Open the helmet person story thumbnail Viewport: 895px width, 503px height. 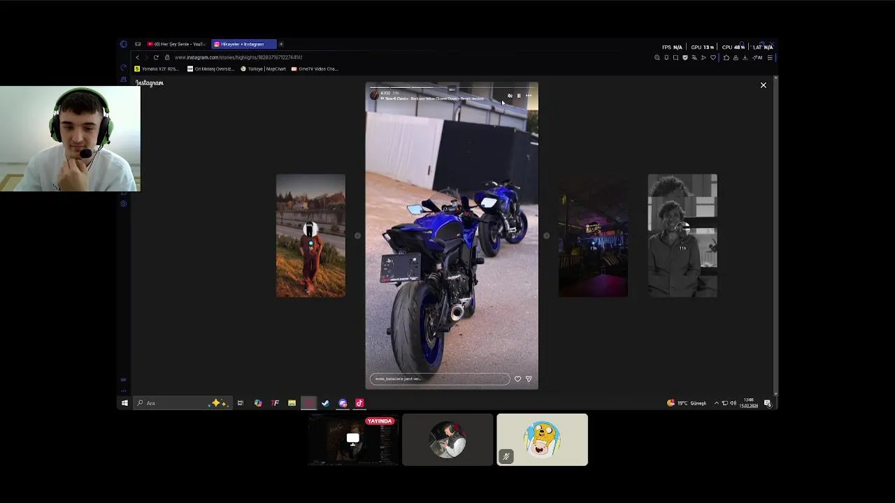pos(310,235)
